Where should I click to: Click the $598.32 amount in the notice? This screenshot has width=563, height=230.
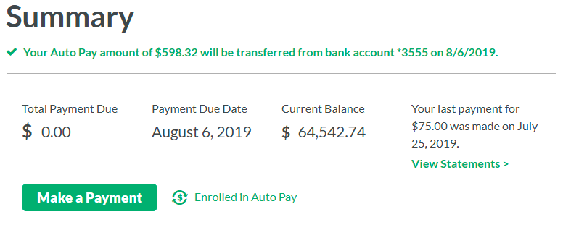tap(176, 53)
